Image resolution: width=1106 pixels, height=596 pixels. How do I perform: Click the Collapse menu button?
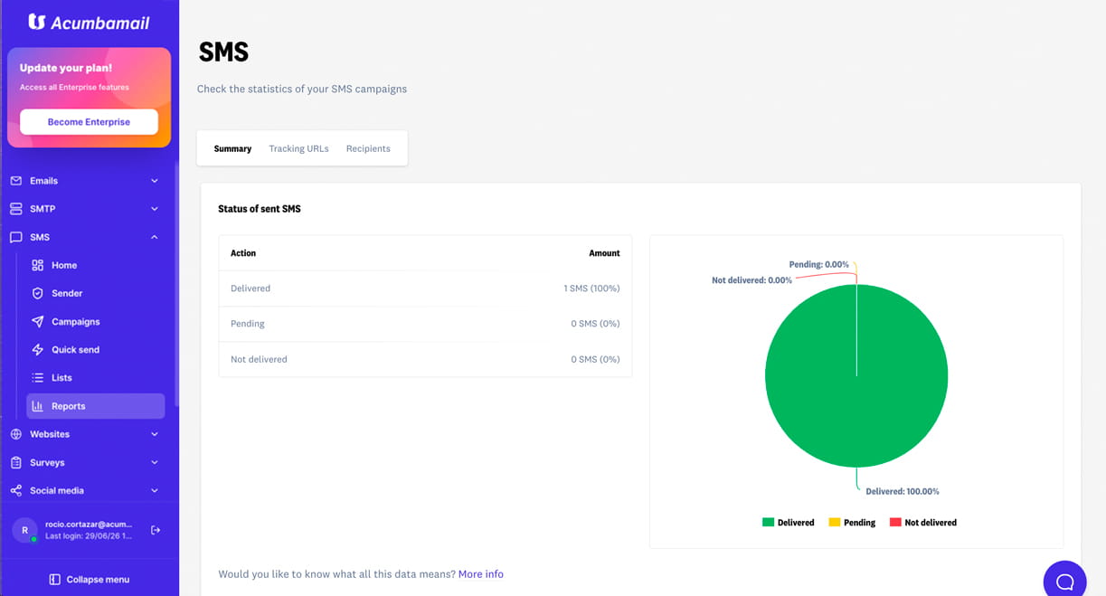coord(89,579)
